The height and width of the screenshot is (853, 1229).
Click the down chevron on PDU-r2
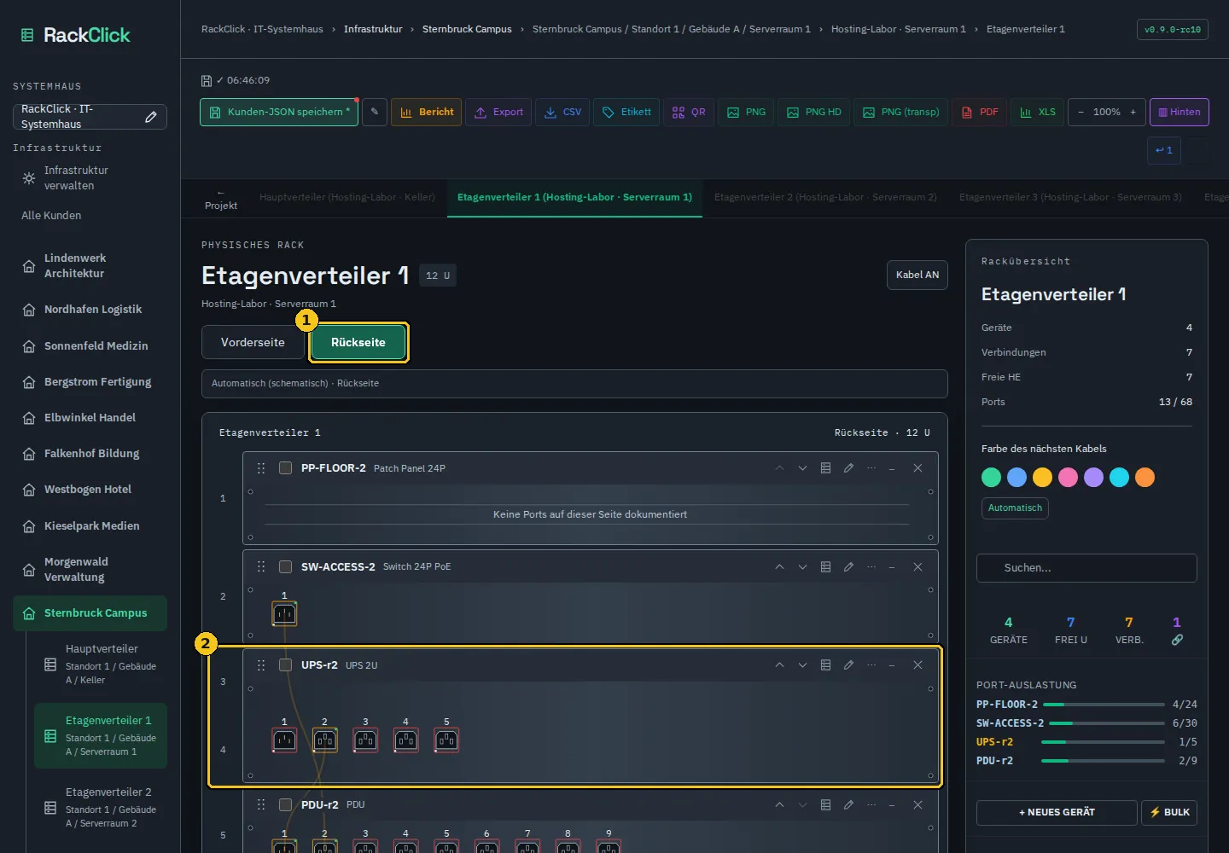tap(802, 805)
